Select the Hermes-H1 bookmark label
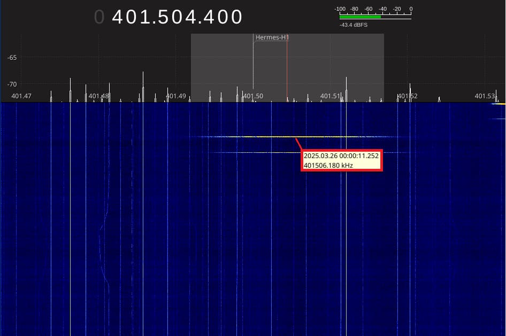The width and height of the screenshot is (506, 336). (272, 37)
